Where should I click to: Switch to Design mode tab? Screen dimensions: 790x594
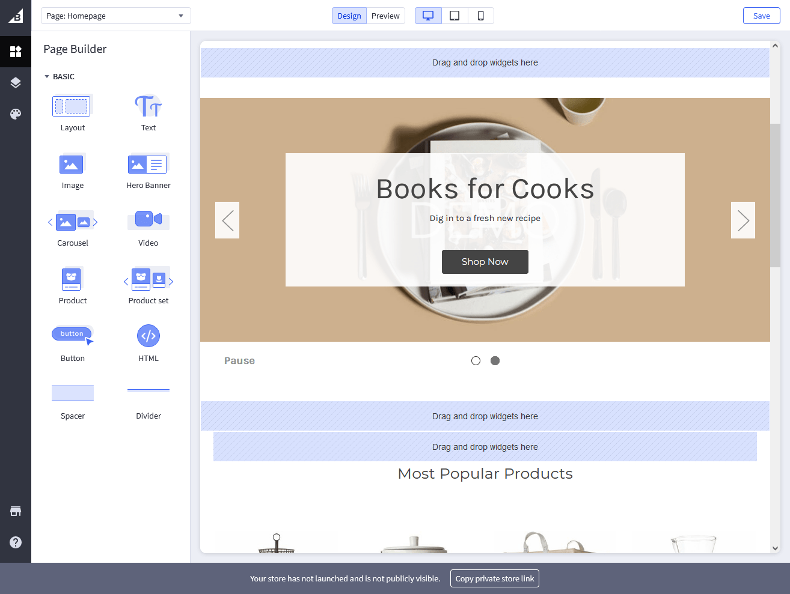(349, 16)
